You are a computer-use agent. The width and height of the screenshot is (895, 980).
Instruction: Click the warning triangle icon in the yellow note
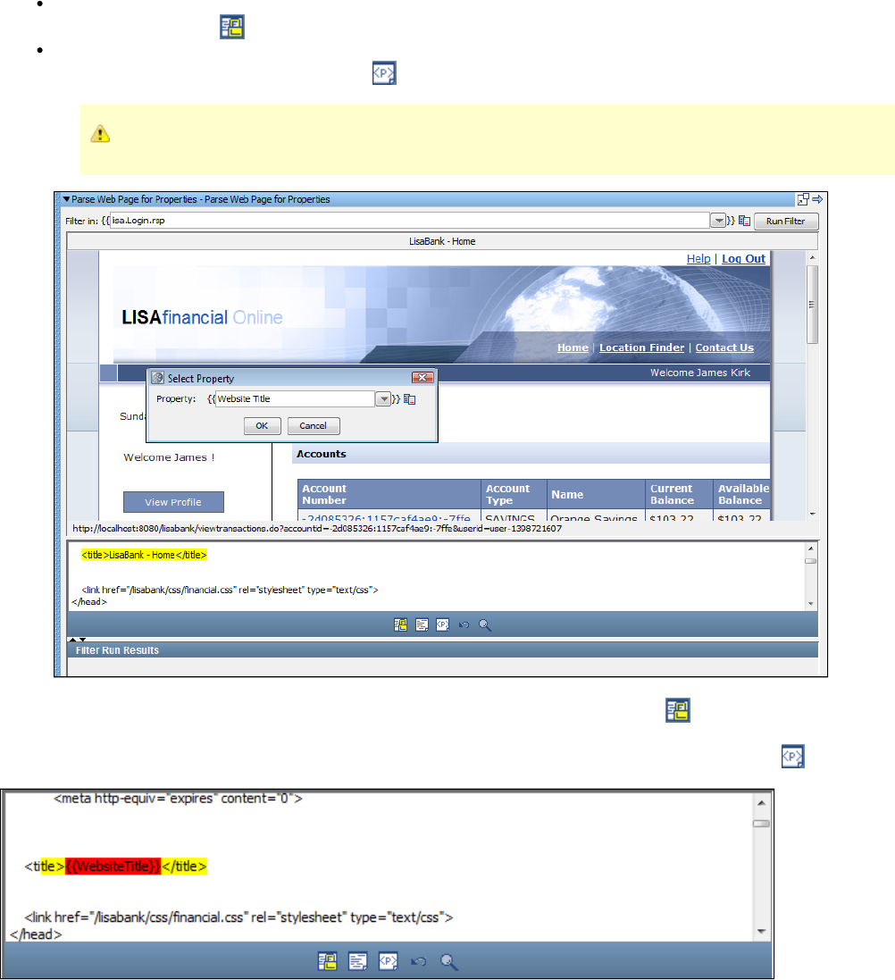coord(100,134)
